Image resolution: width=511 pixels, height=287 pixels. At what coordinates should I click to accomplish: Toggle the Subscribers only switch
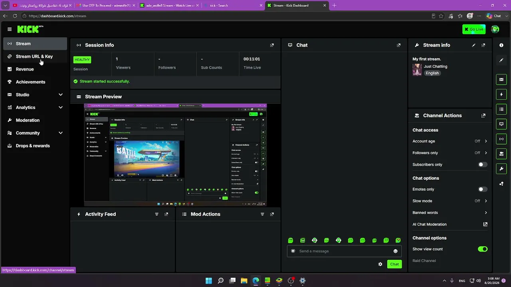pyautogui.click(x=483, y=165)
